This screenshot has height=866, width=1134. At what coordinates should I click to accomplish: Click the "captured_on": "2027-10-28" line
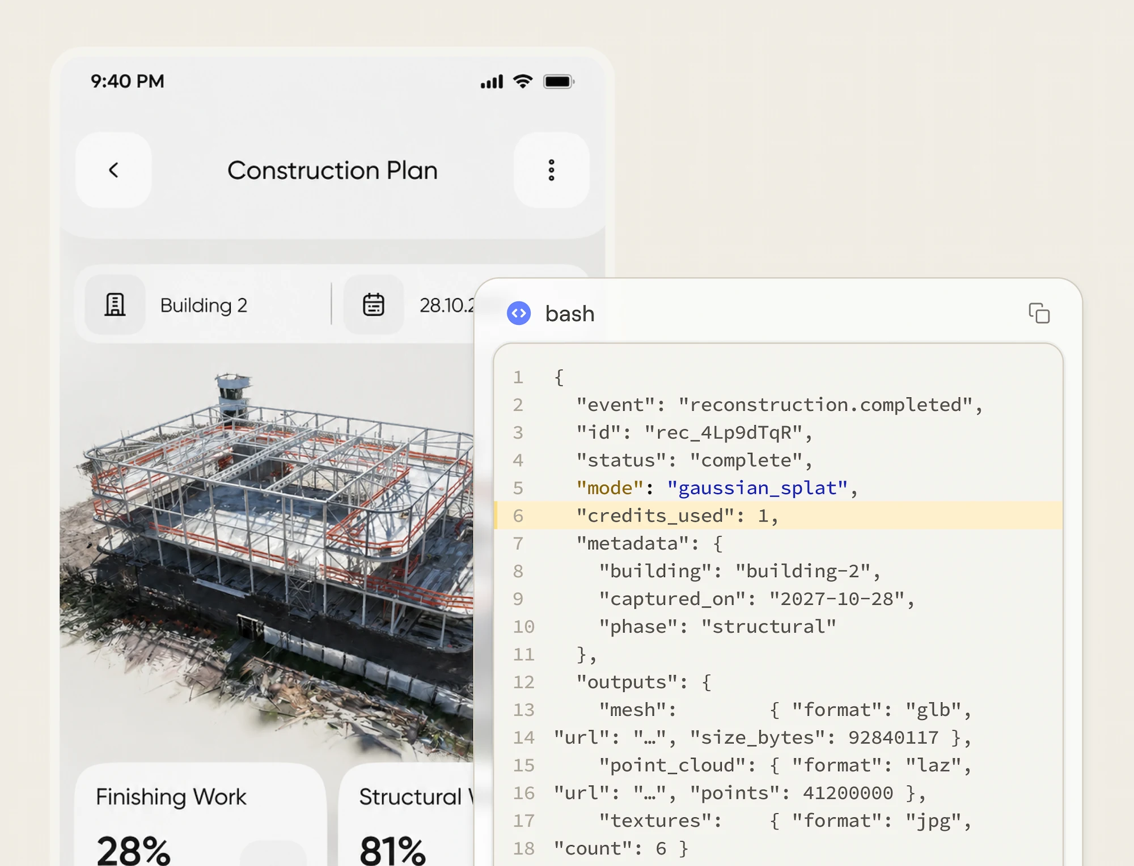click(756, 599)
